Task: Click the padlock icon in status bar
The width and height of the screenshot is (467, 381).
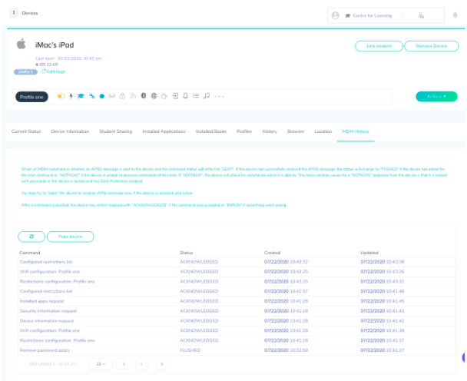Action: coord(122,95)
